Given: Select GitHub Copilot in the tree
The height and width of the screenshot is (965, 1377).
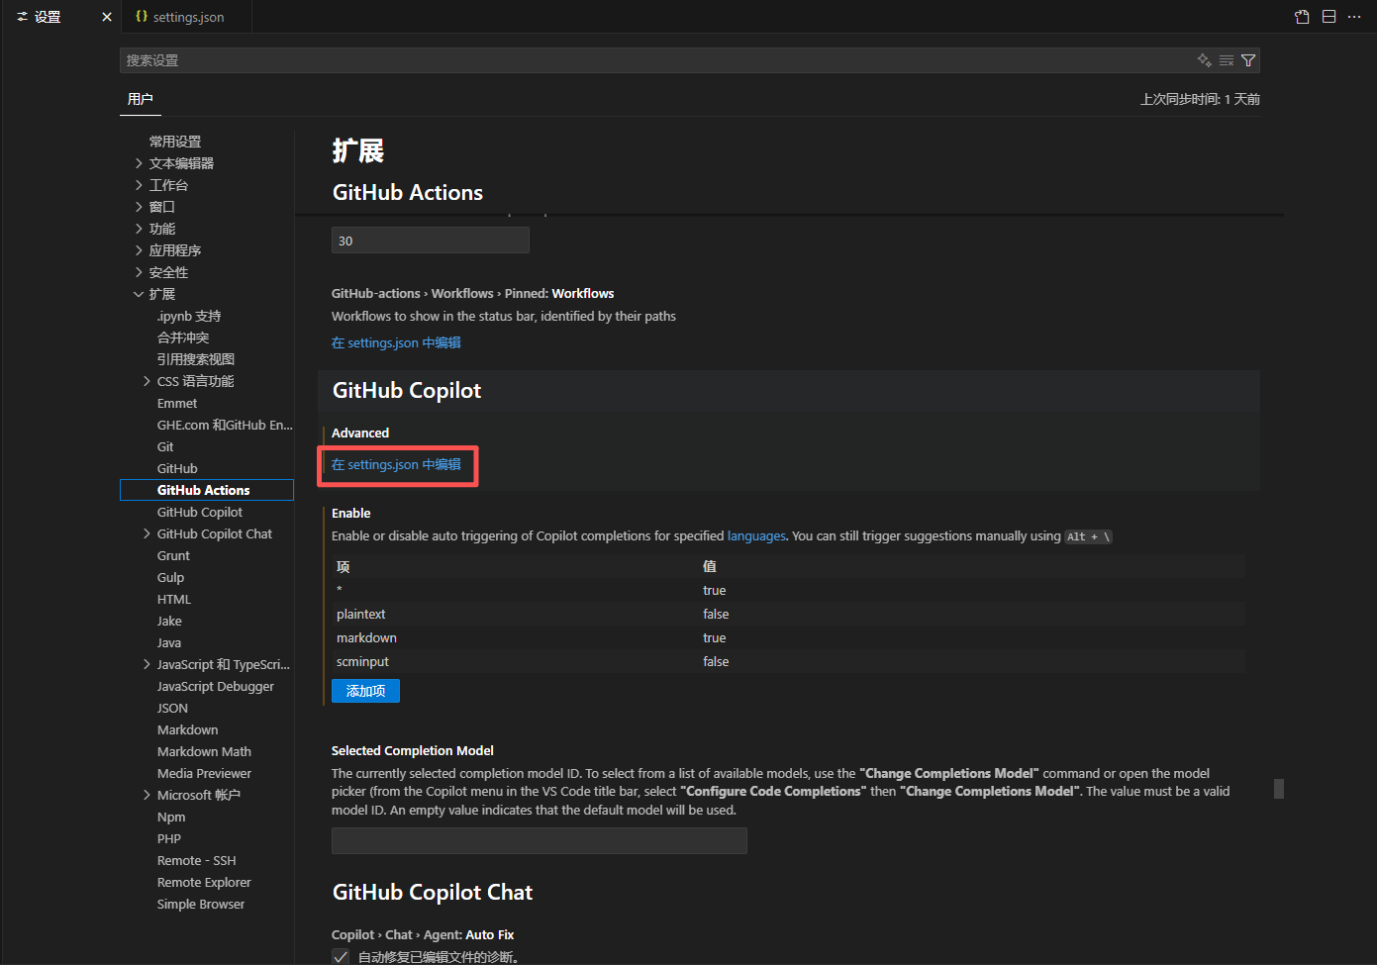Looking at the screenshot, I should (200, 512).
